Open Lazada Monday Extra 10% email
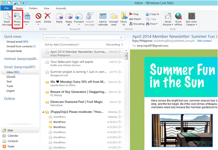This screenshot has width=218, height=150. click(83, 83)
